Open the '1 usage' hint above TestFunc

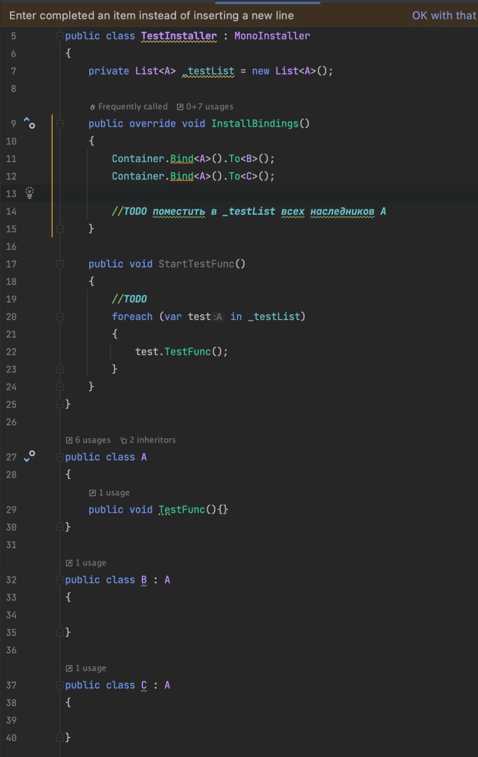pos(109,493)
